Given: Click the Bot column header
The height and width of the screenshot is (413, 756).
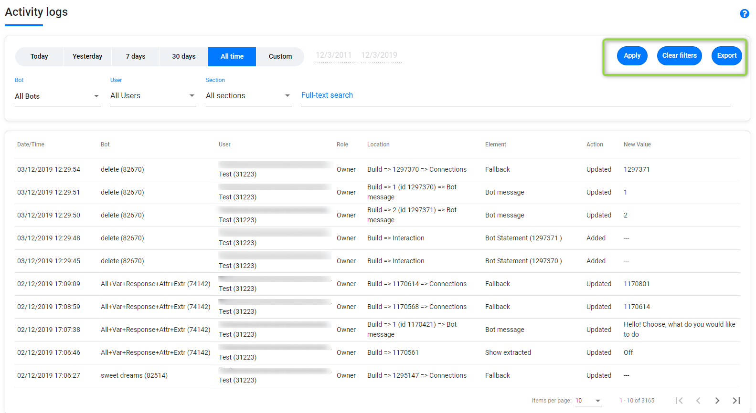Looking at the screenshot, I should (x=105, y=145).
